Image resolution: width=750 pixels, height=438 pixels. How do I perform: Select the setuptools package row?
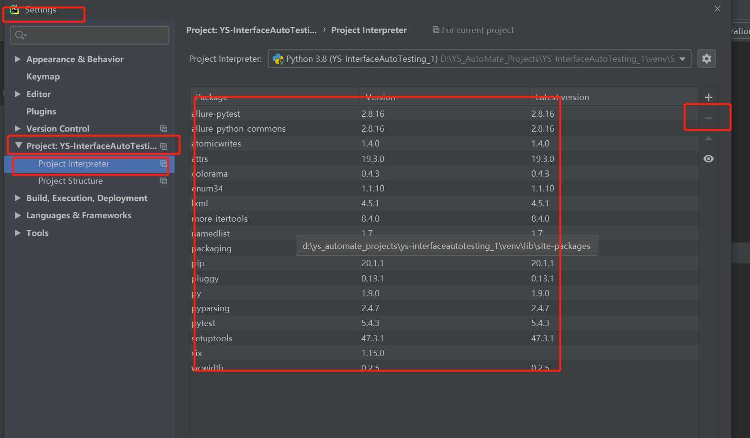coord(444,338)
